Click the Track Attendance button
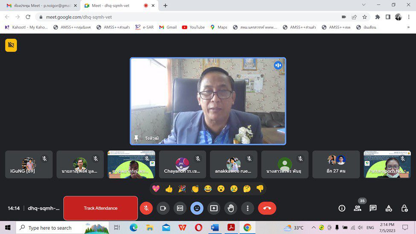This screenshot has width=416, height=234. [x=101, y=208]
